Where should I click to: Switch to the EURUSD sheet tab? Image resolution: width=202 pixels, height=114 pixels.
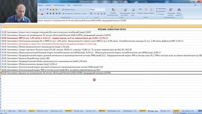click(68, 111)
